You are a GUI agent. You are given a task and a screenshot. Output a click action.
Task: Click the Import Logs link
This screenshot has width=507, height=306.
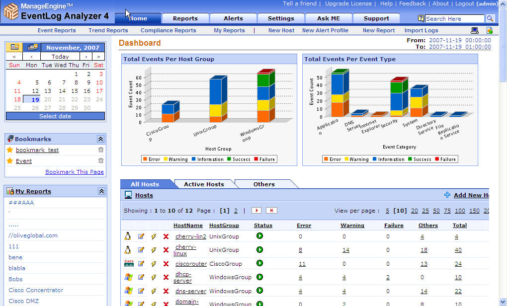coord(421,30)
